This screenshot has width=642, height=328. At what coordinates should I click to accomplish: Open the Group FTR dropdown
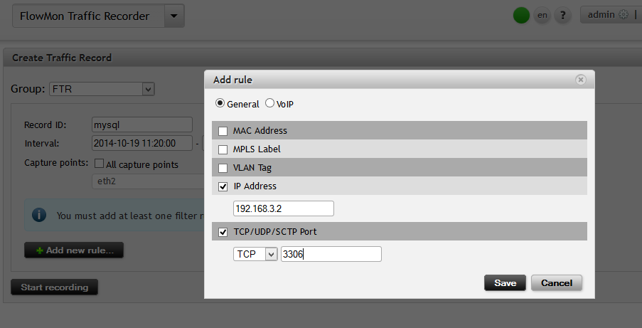tap(102, 89)
